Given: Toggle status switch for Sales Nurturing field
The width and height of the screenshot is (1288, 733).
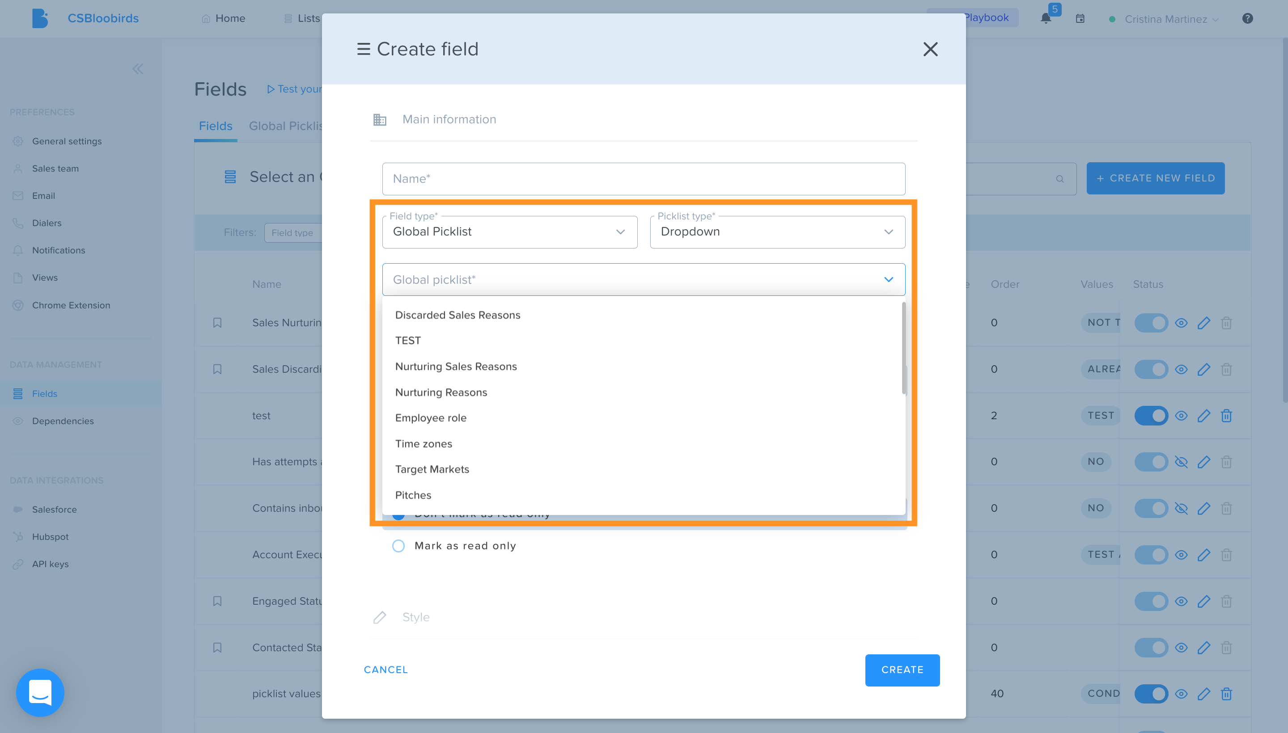Looking at the screenshot, I should (x=1151, y=323).
